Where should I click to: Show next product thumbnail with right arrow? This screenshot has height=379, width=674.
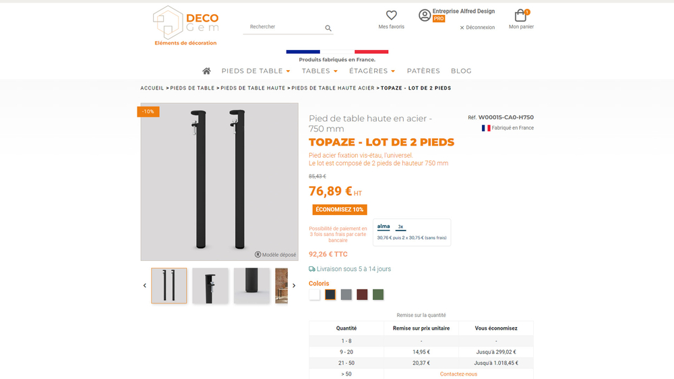(x=294, y=286)
